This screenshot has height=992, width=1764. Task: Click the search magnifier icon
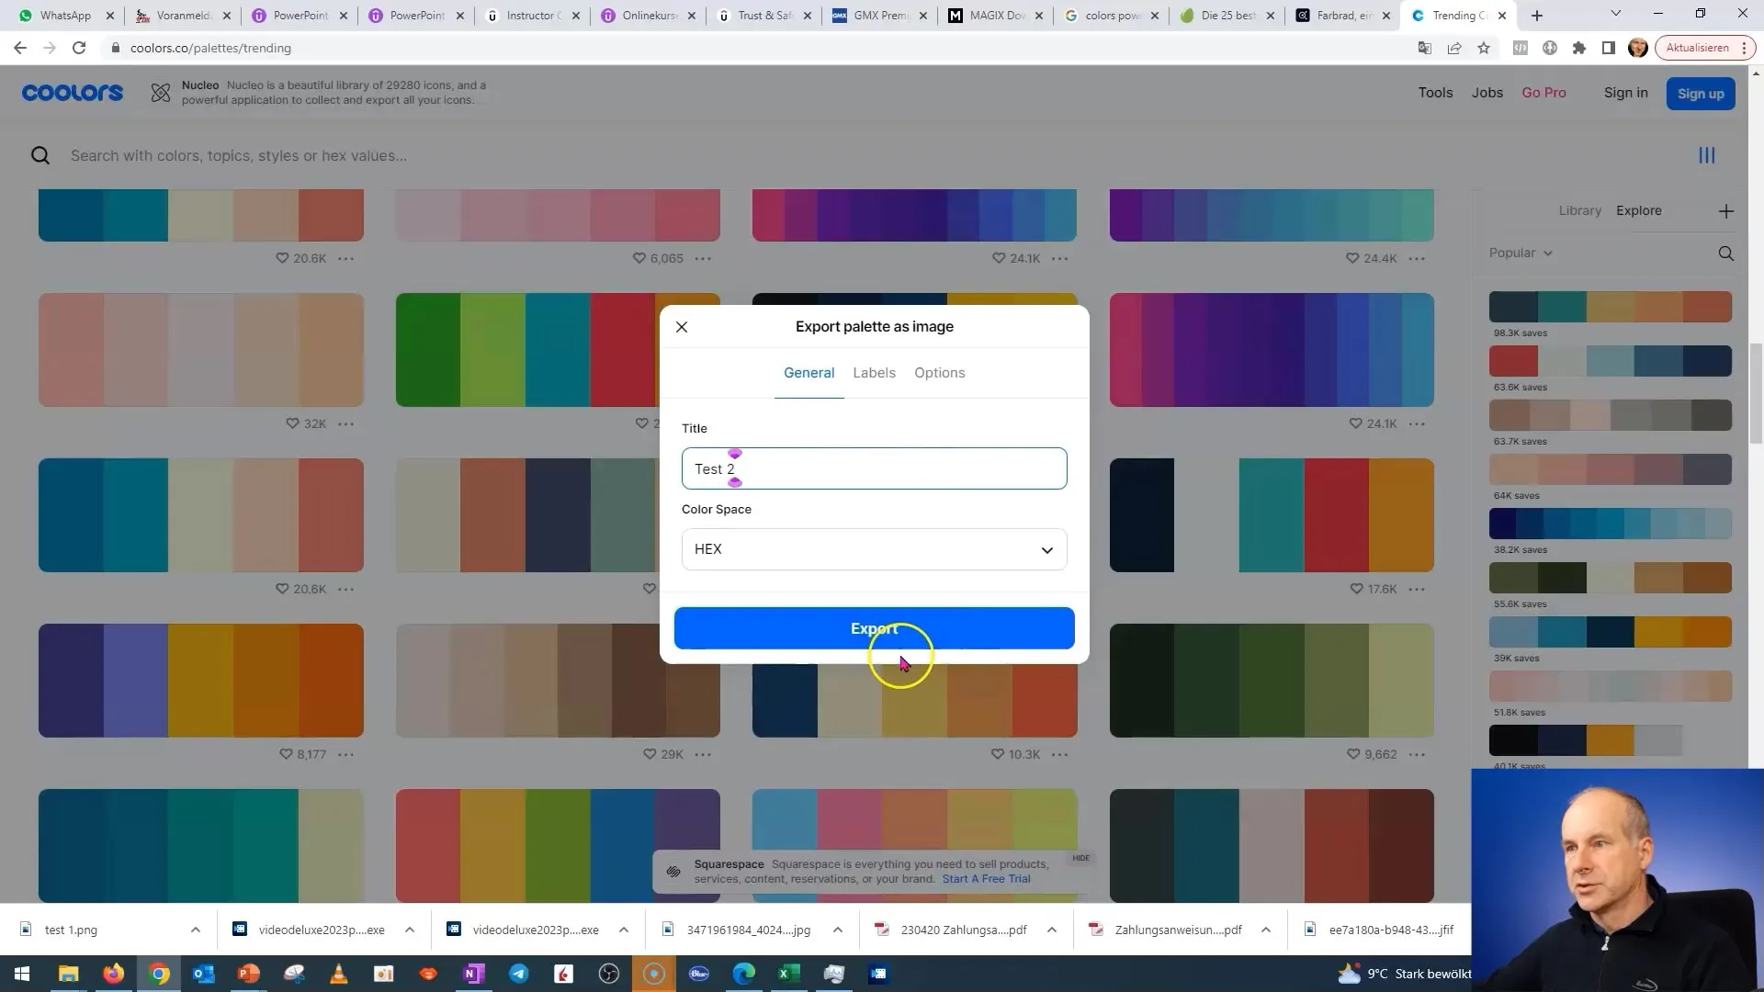[x=40, y=155]
